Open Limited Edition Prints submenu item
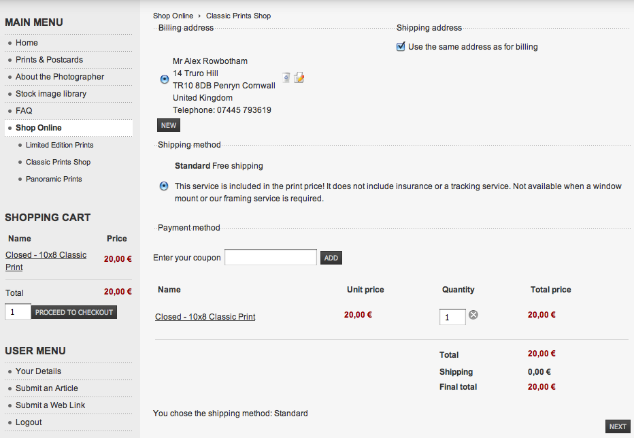The height and width of the screenshot is (438, 634). [x=59, y=145]
